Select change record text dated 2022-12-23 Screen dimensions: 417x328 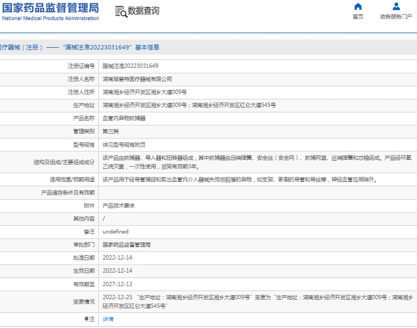point(258,302)
